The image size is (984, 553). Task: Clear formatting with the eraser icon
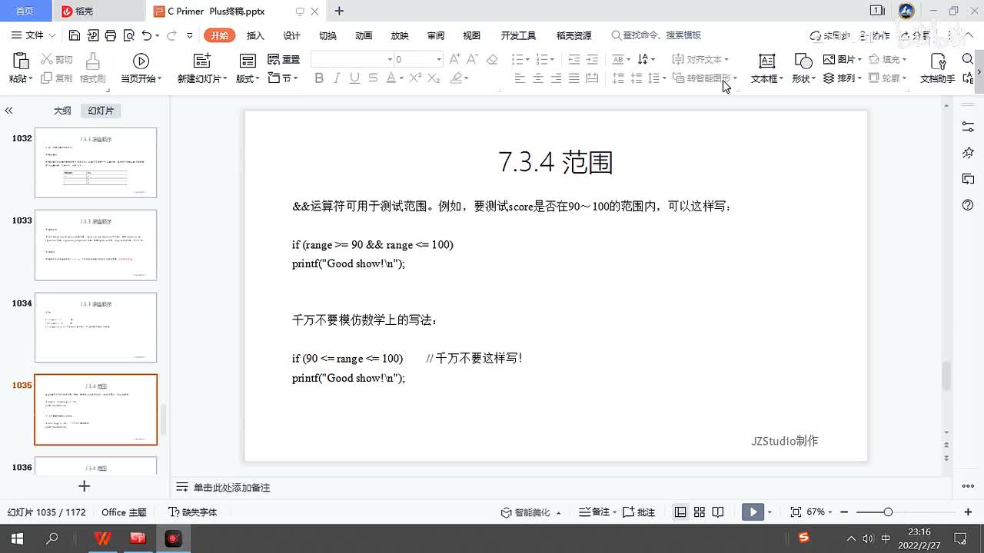coord(492,59)
